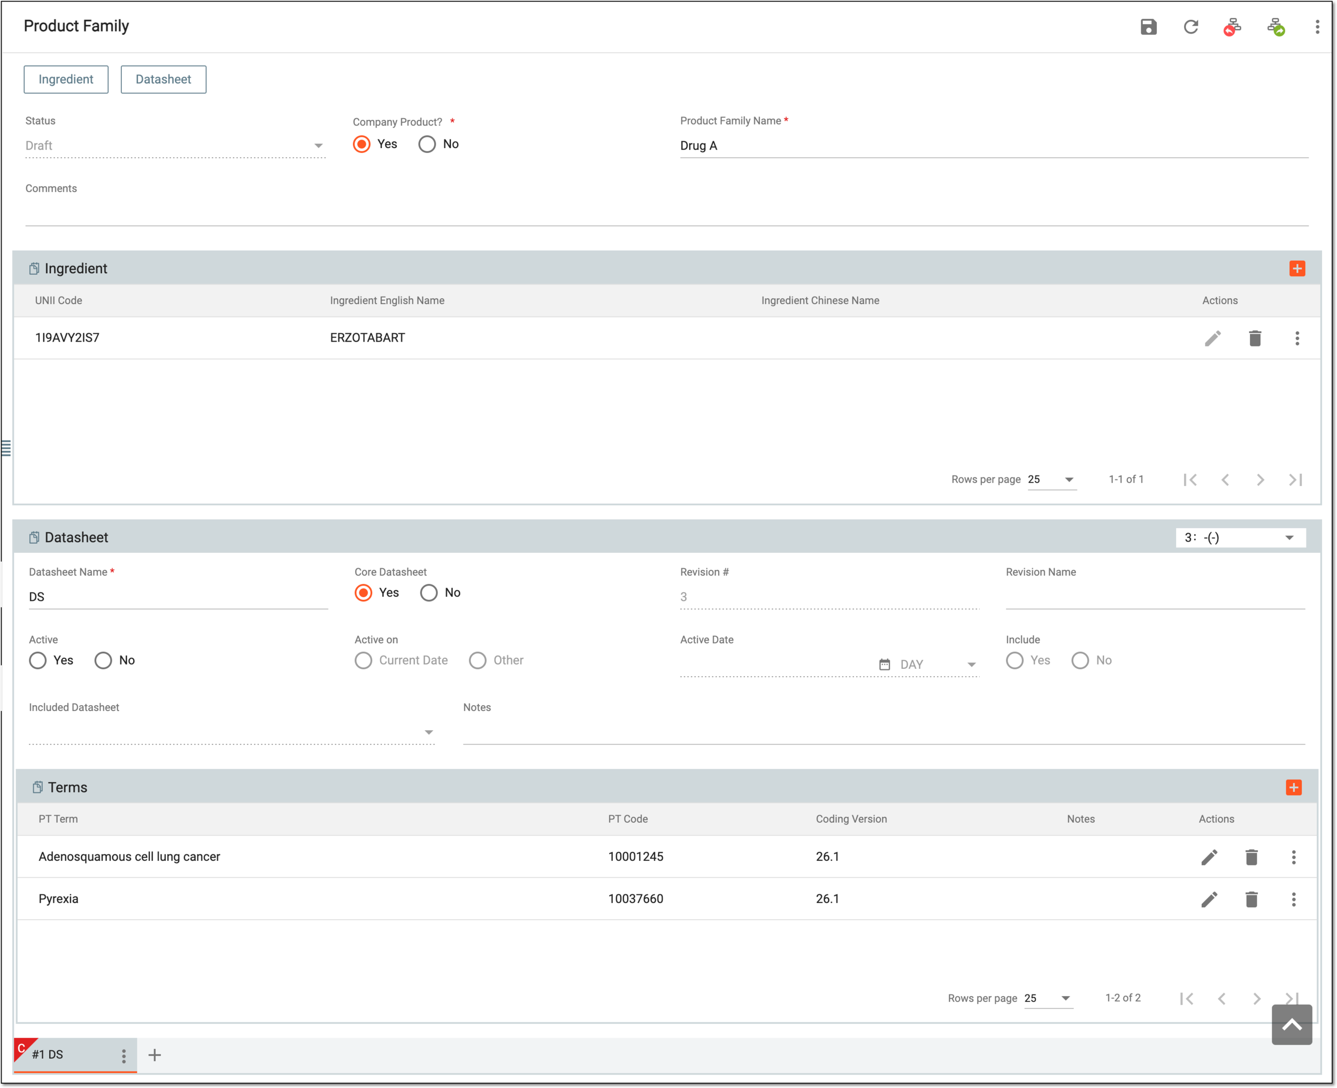This screenshot has height=1088, width=1337.
Task: Open more options for ERZOTABART row
Action: 1297,338
